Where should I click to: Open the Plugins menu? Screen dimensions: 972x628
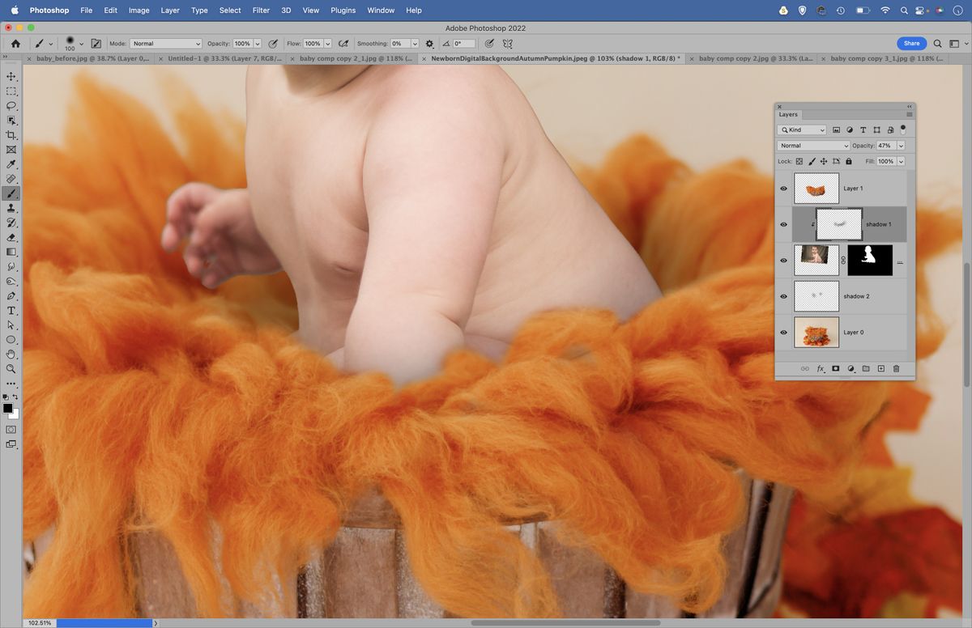[343, 11]
